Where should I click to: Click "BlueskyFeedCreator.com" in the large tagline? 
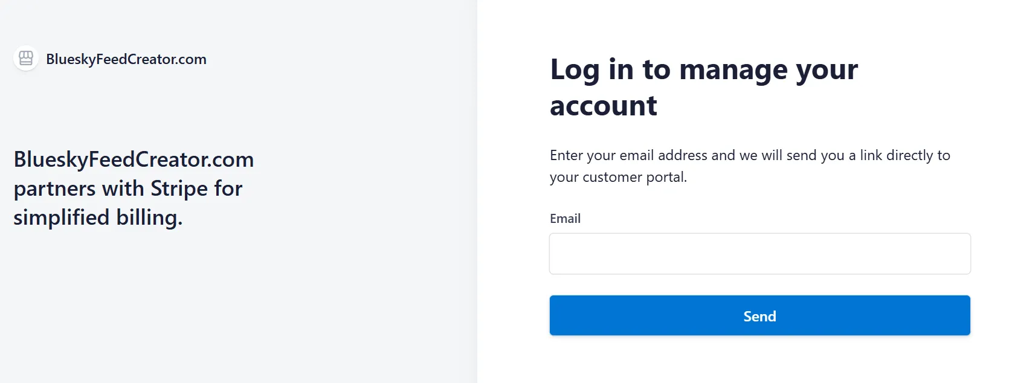tap(134, 159)
